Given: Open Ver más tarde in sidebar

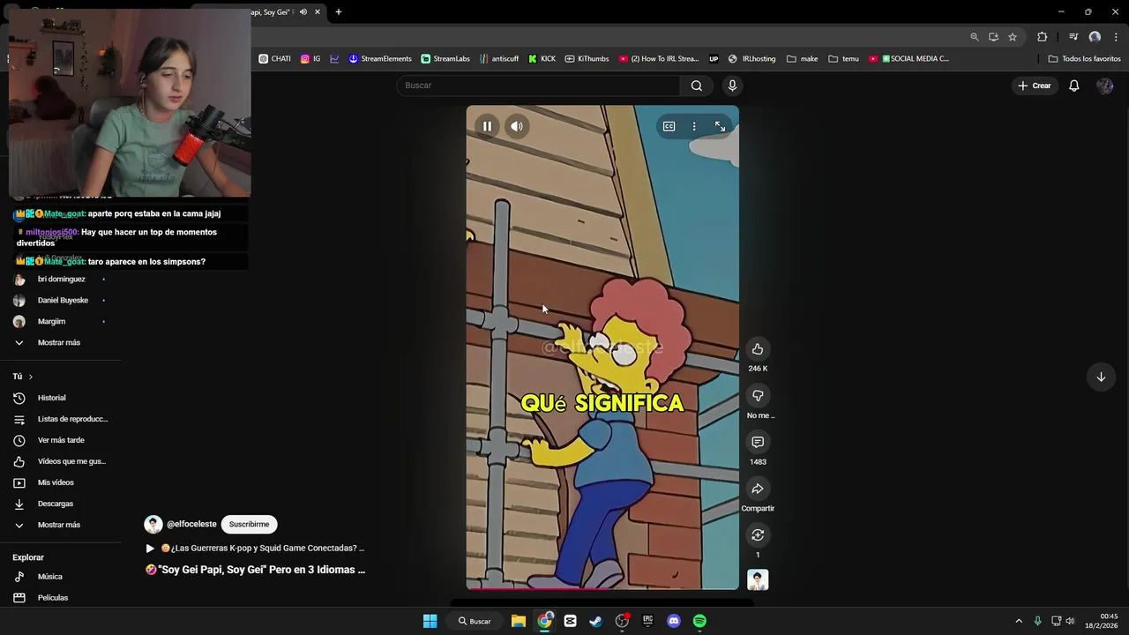Looking at the screenshot, I should click(x=60, y=440).
